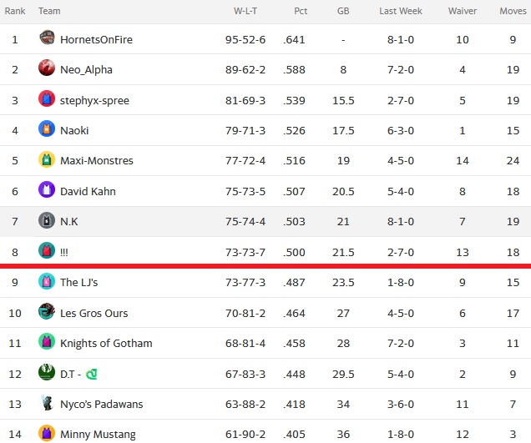Open the !!! team link
The image size is (531, 443).
(x=64, y=253)
